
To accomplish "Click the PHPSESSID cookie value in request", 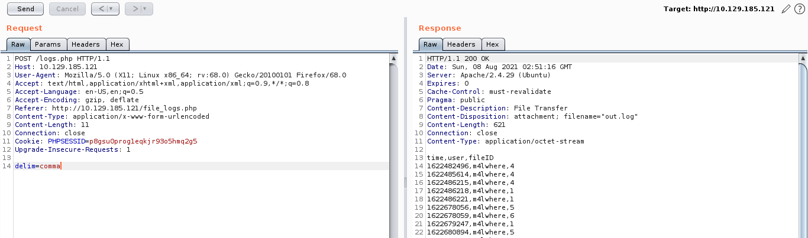I will (143, 142).
